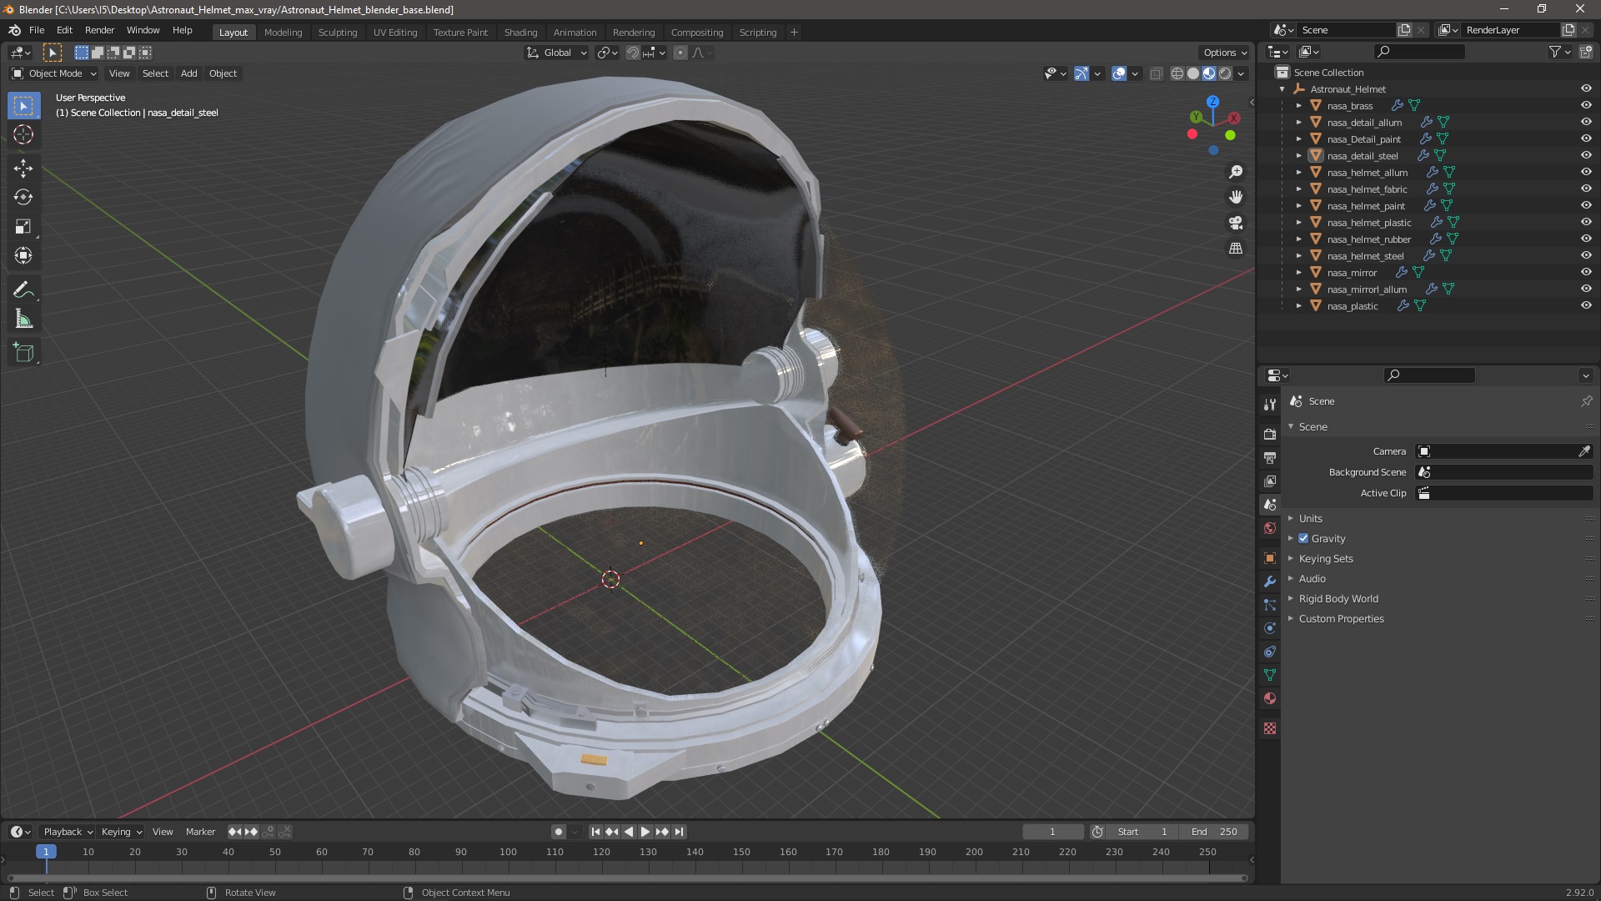Activate the Select Box tool
The height and width of the screenshot is (901, 1601).
[23, 105]
